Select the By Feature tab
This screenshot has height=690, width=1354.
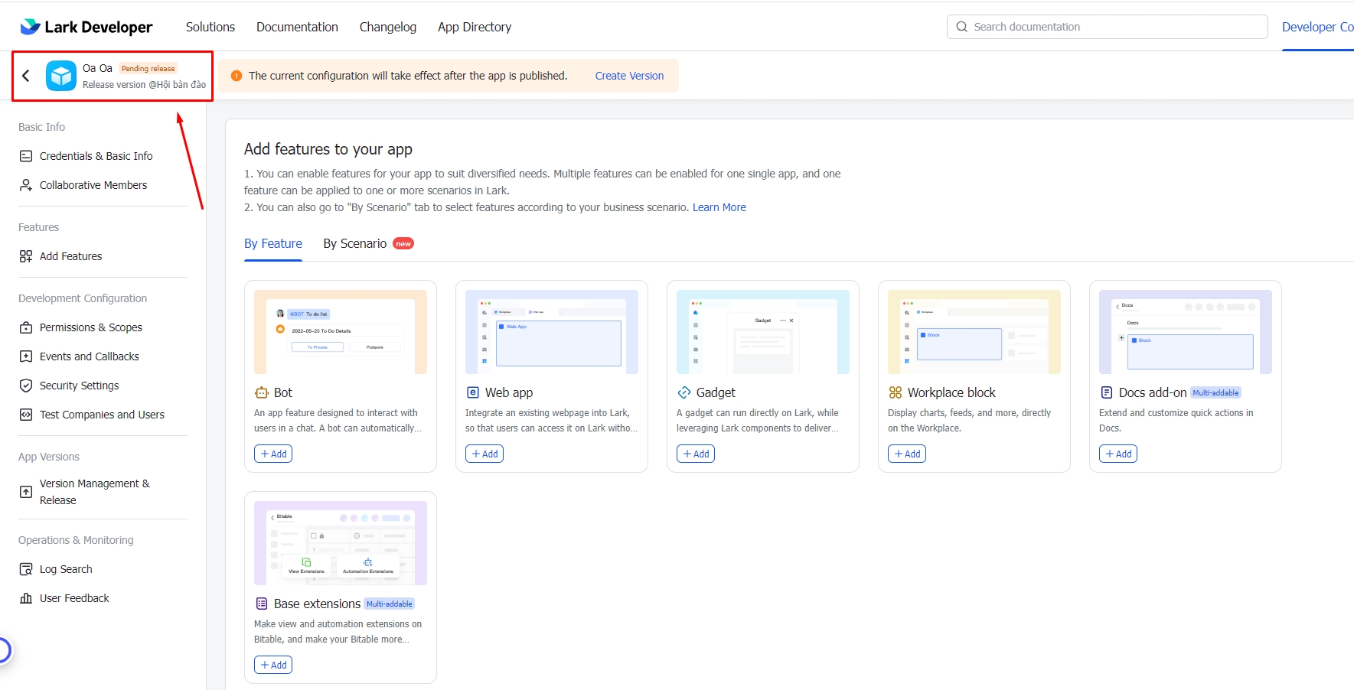(x=273, y=244)
